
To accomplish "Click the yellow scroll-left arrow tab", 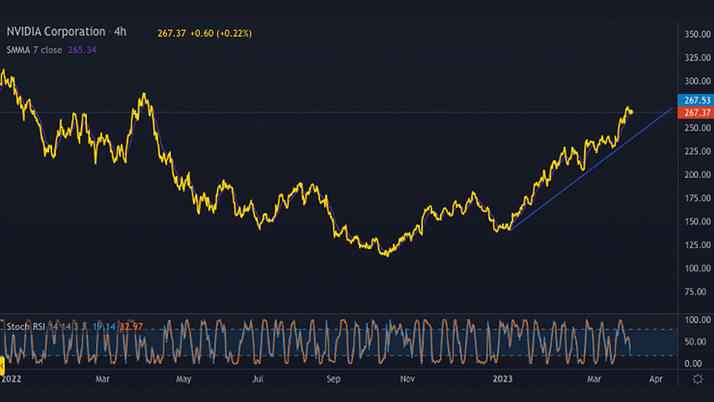I will click(2, 366).
